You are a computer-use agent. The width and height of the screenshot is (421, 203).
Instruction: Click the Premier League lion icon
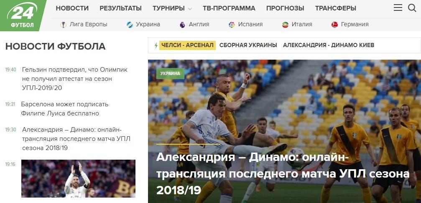(x=182, y=25)
